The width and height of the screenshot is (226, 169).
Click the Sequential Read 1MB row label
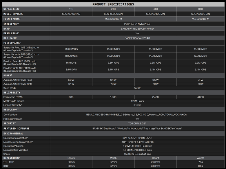pos(21,49)
